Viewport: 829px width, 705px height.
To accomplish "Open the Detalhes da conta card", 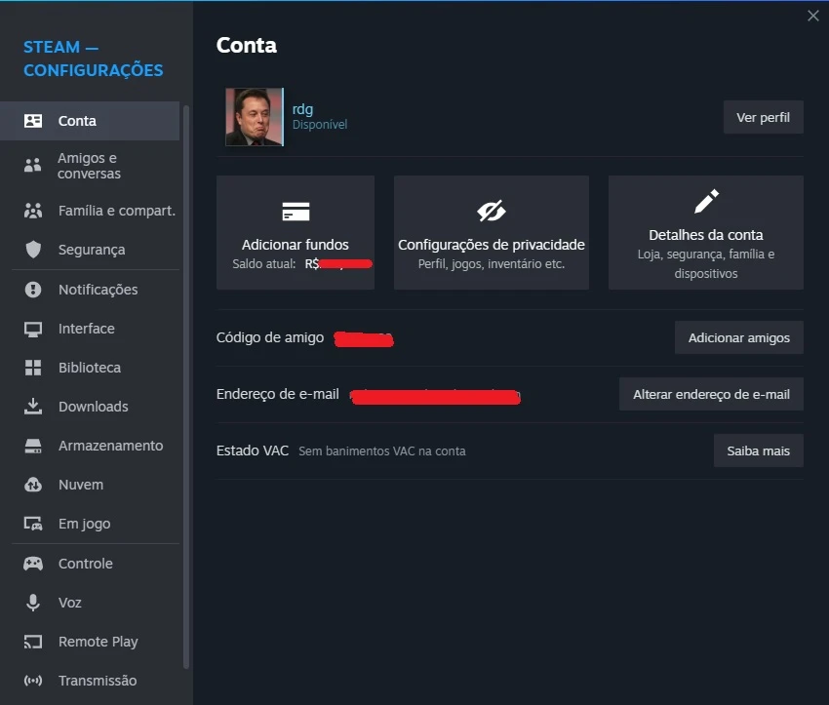I will [706, 232].
